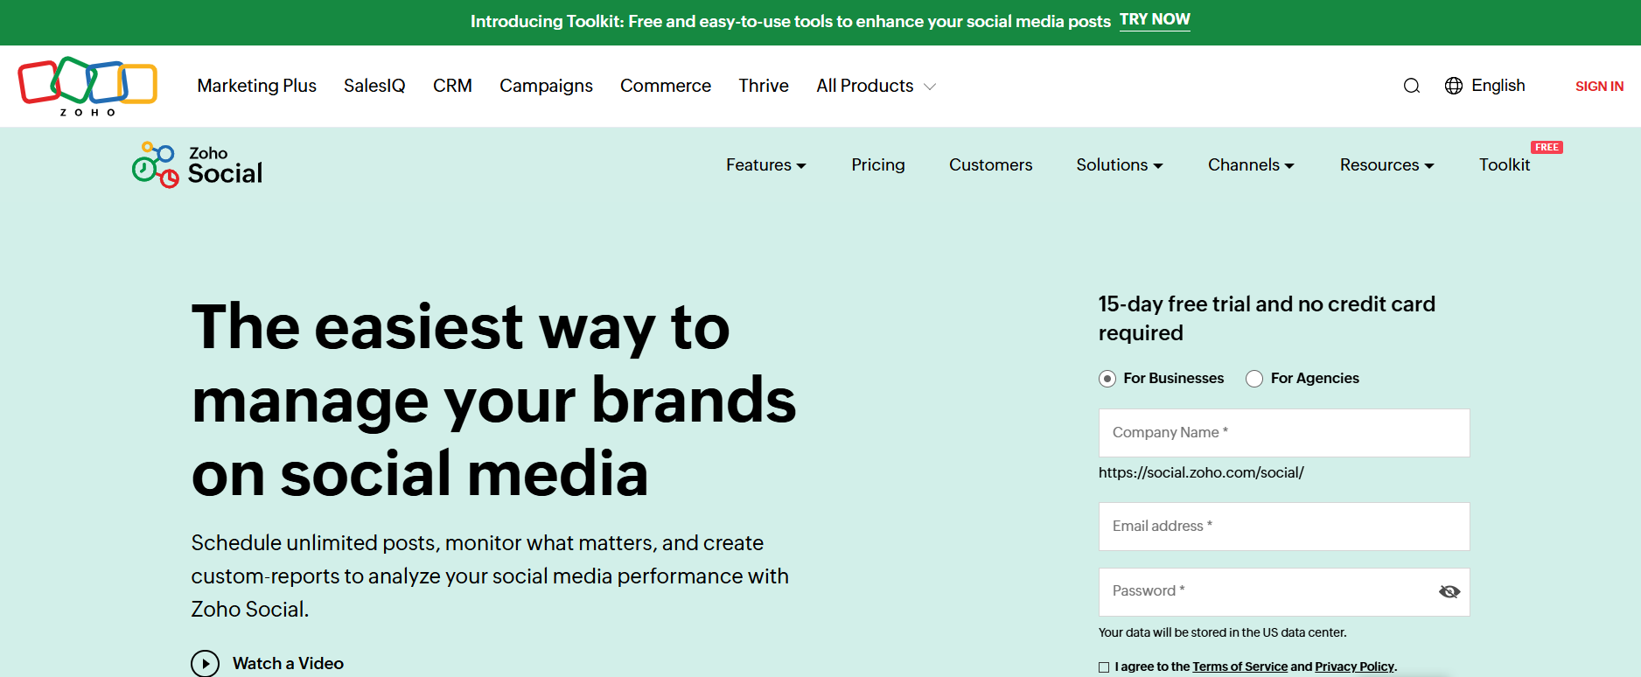Open Commerce in top nav
This screenshot has width=1641, height=677.
pyautogui.click(x=666, y=86)
